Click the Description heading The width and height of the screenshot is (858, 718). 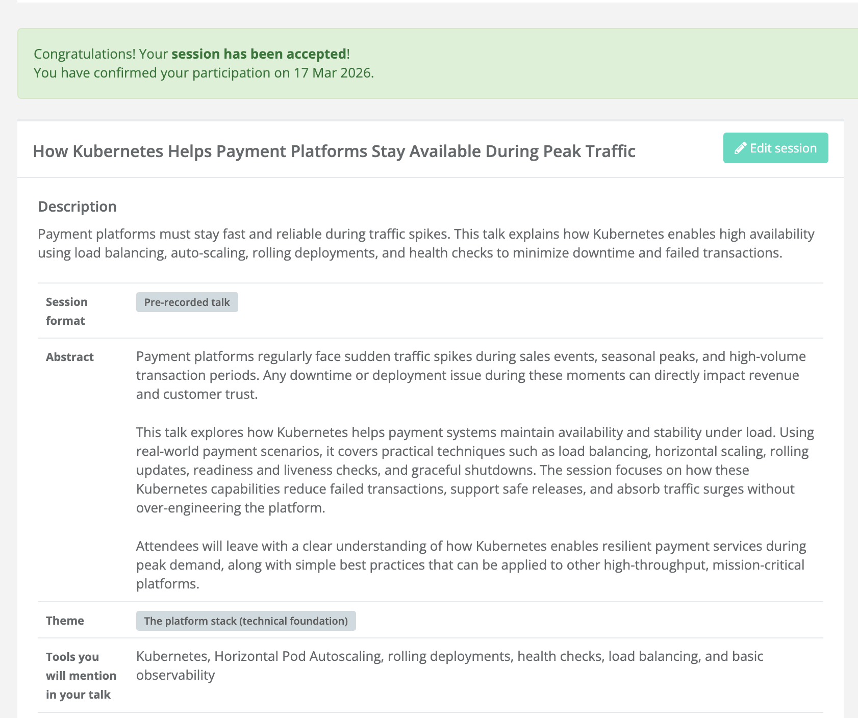point(78,207)
